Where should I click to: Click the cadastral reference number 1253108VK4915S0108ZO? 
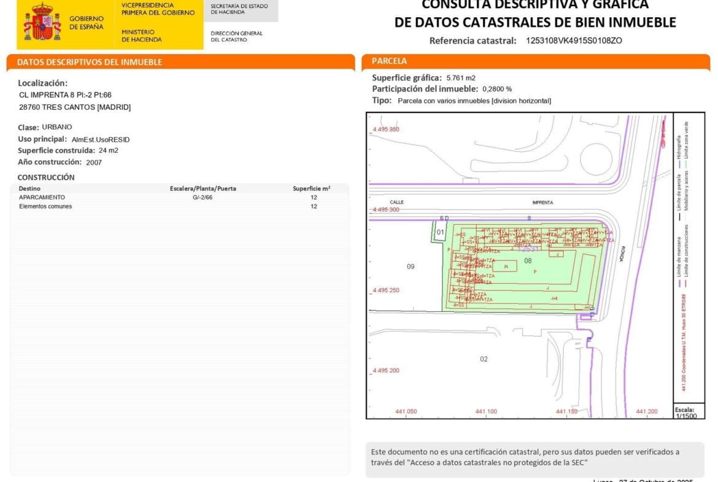(574, 41)
